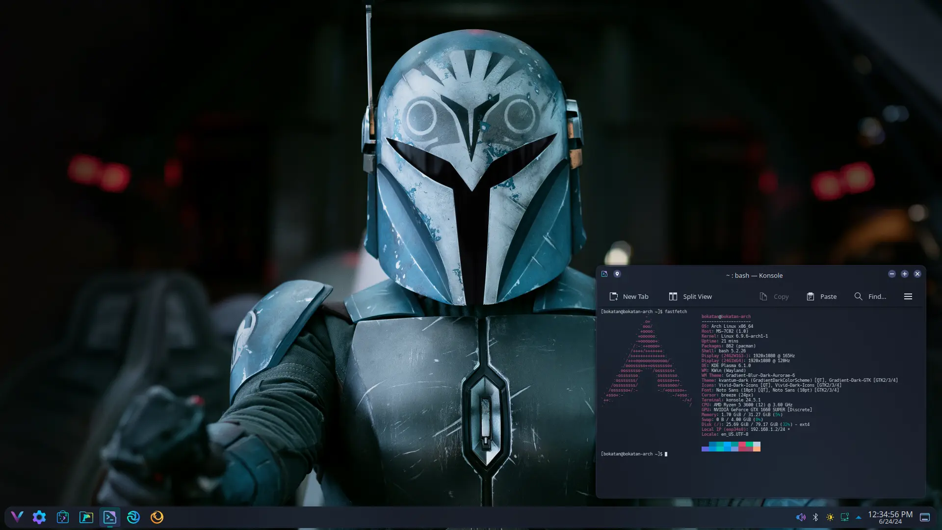The height and width of the screenshot is (530, 942).
Task: Click the WM Theme Gradient-Blur-Dark-Aurorae-6 line
Action: pos(748,375)
